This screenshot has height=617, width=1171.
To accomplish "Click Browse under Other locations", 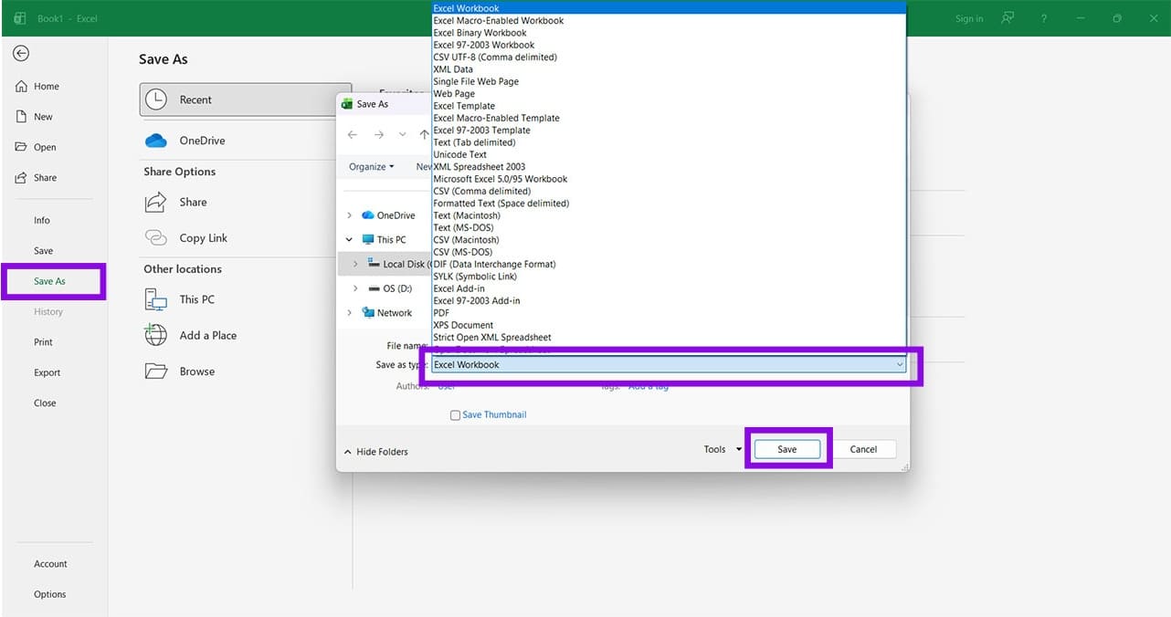I will 180,371.
